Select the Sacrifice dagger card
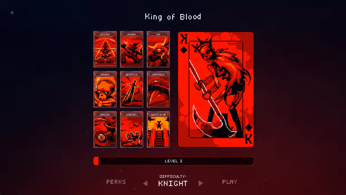This screenshot has height=195, width=346. 132,89
